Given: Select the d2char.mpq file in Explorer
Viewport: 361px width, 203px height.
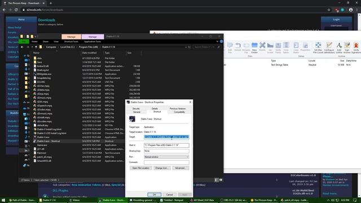Looking at the screenshot, I should coord(43,86).
